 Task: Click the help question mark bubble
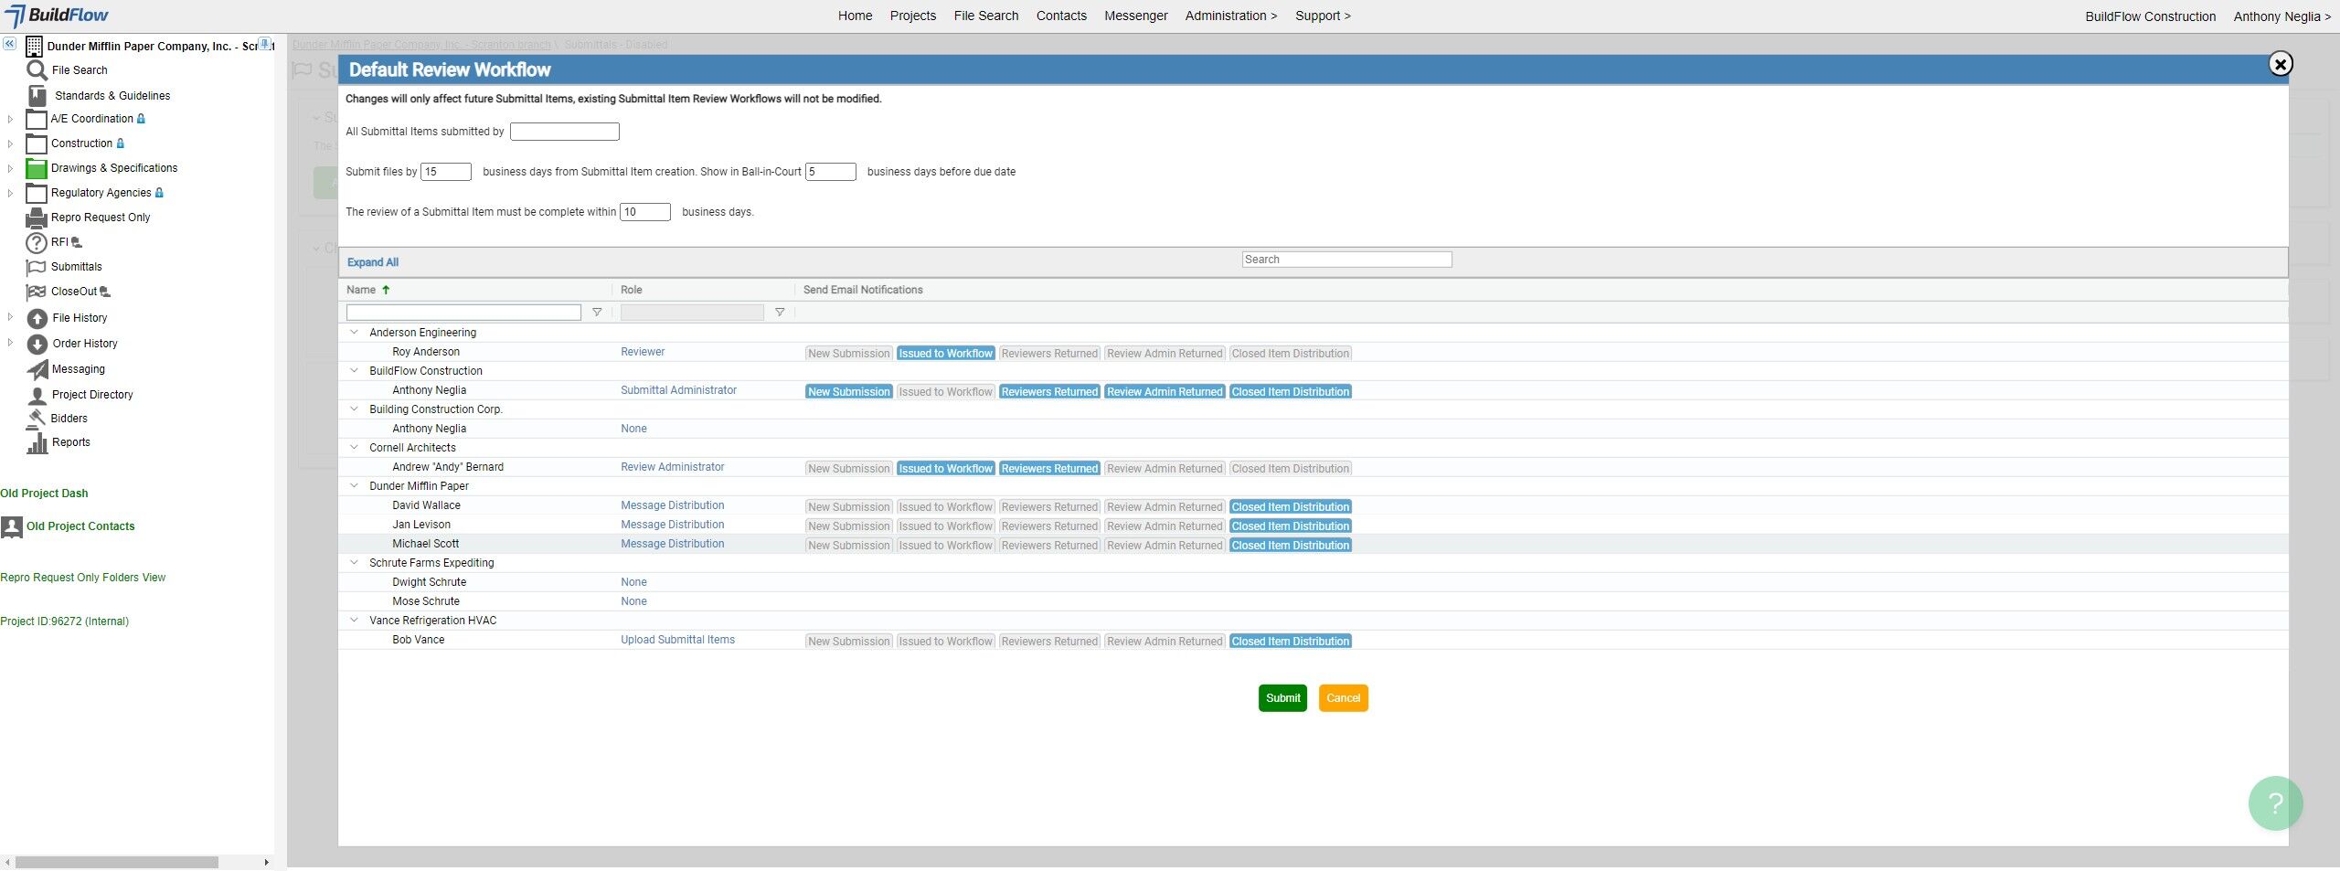pos(2274,802)
